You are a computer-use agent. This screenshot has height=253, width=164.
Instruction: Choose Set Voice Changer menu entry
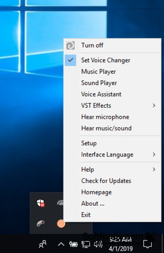(x=105, y=60)
